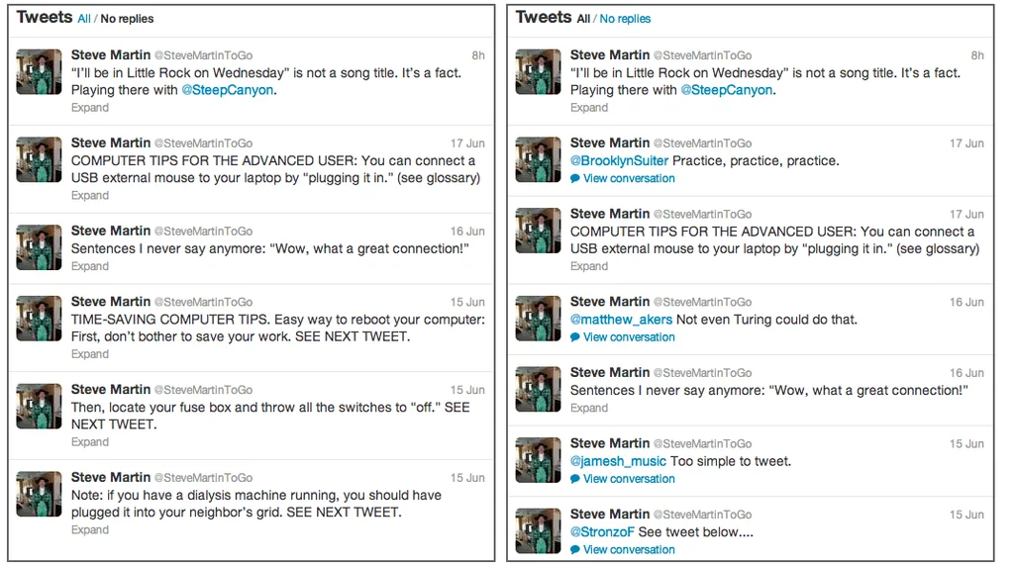Expand the "locate your fuse box" tweet
This screenshot has height=564, width=1014.
point(90,442)
